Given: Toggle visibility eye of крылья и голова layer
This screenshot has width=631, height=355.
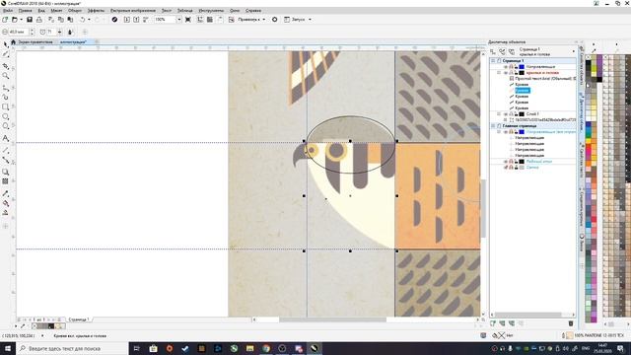Looking at the screenshot, I should point(506,73).
